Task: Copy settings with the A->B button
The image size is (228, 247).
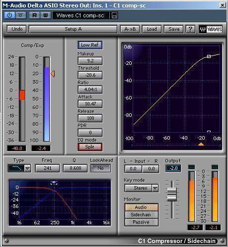Action: point(130,29)
